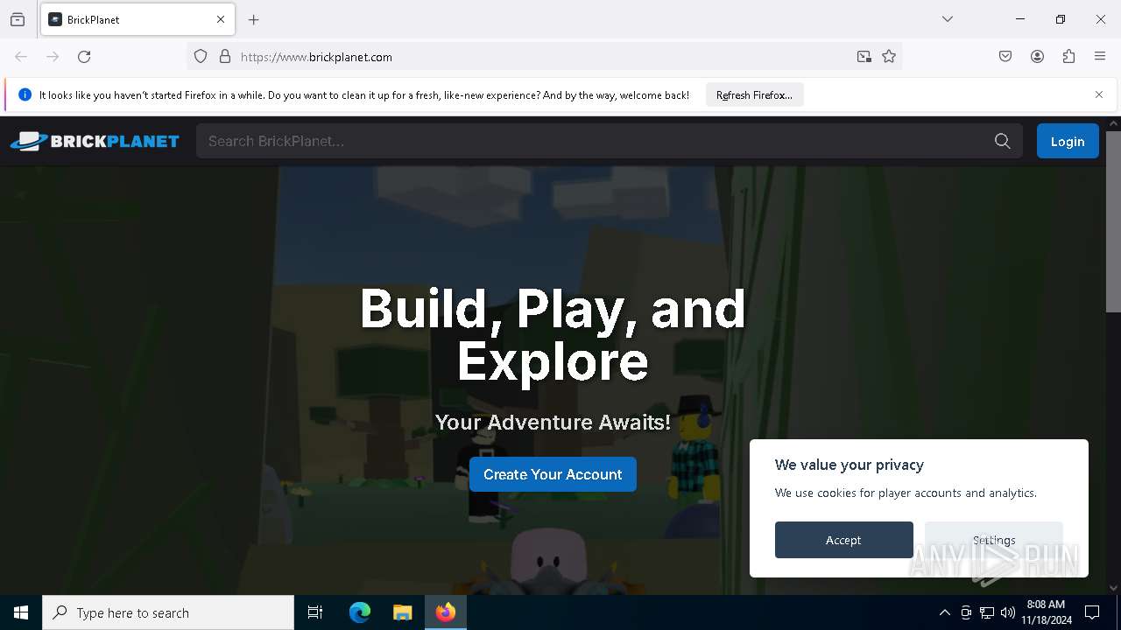Open the recent browsing tab view icon
1121x630 pixels.
point(18,19)
